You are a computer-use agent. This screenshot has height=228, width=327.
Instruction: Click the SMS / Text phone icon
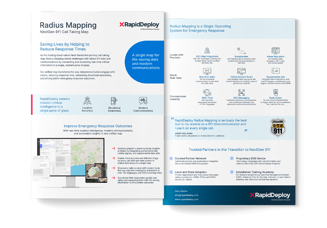tap(207, 92)
